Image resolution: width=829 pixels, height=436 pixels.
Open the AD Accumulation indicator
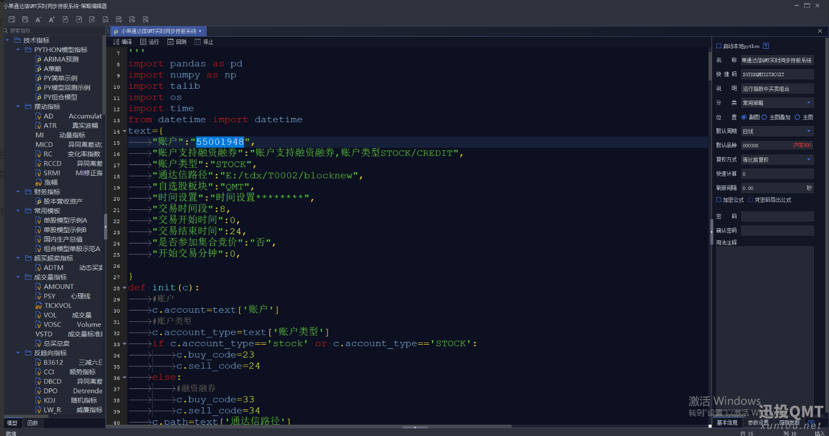tap(68, 116)
